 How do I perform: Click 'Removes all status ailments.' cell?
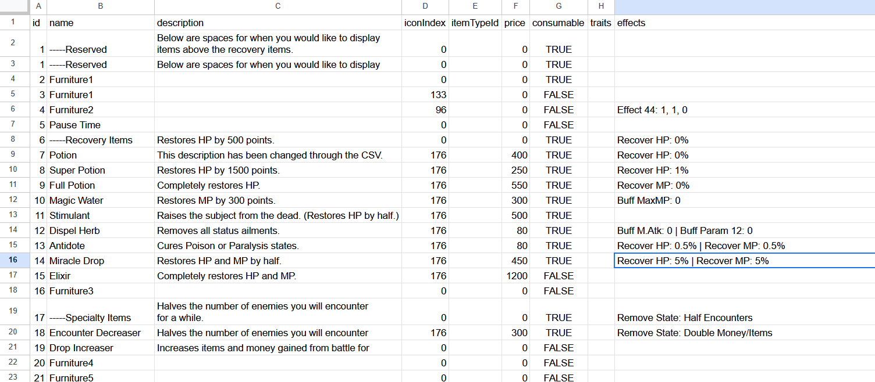(x=278, y=230)
